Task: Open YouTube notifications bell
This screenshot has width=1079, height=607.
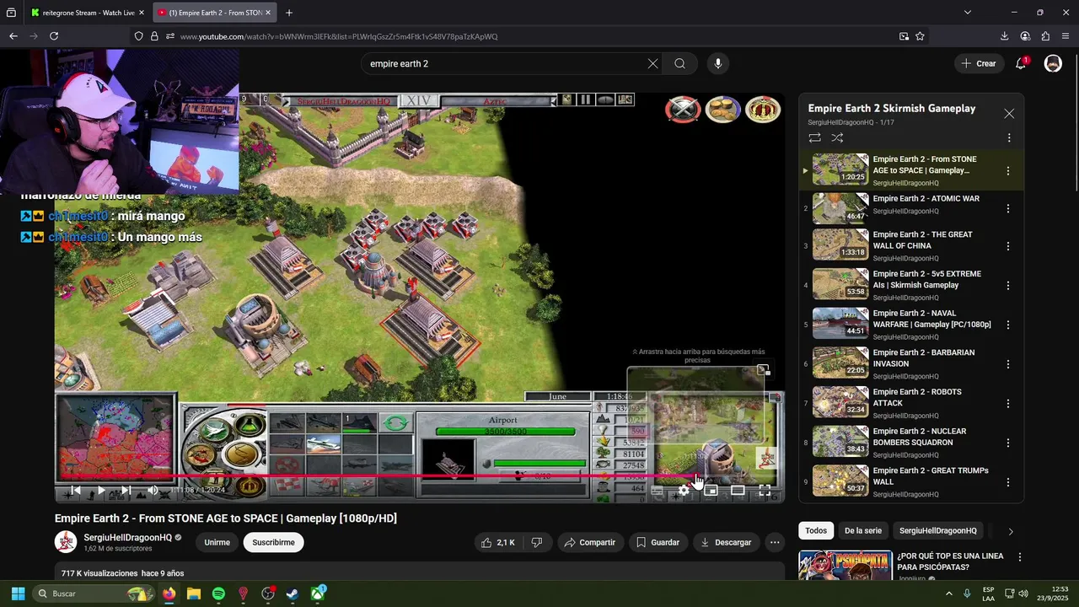Action: coord(1021,63)
